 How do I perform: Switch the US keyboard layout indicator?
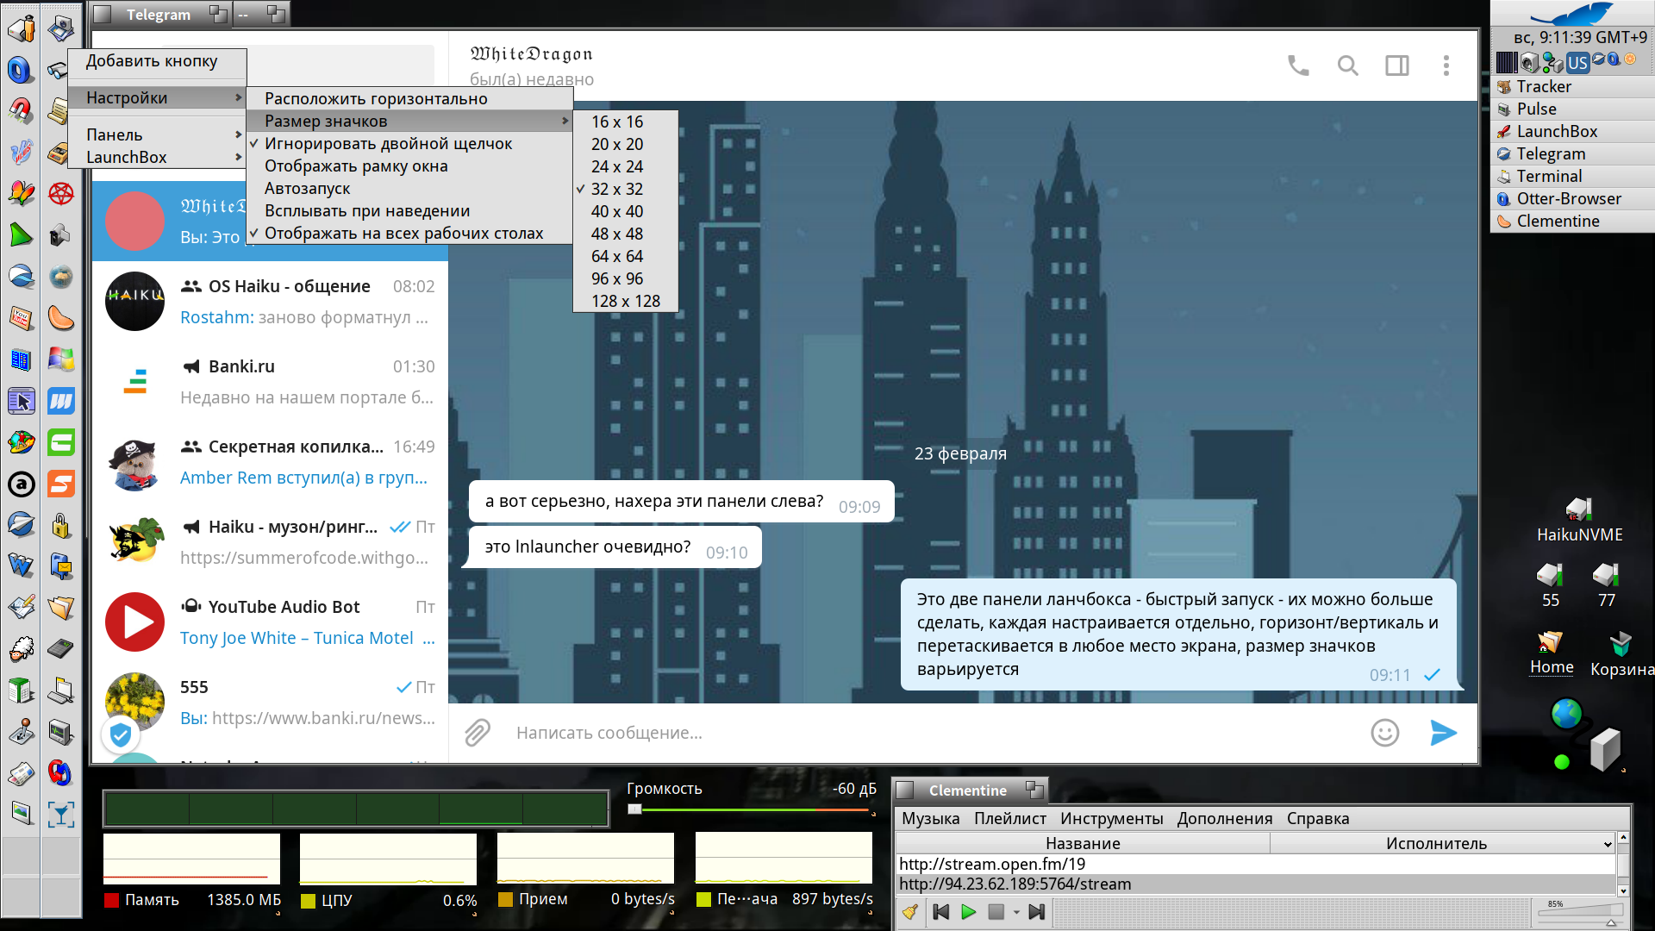click(1577, 62)
